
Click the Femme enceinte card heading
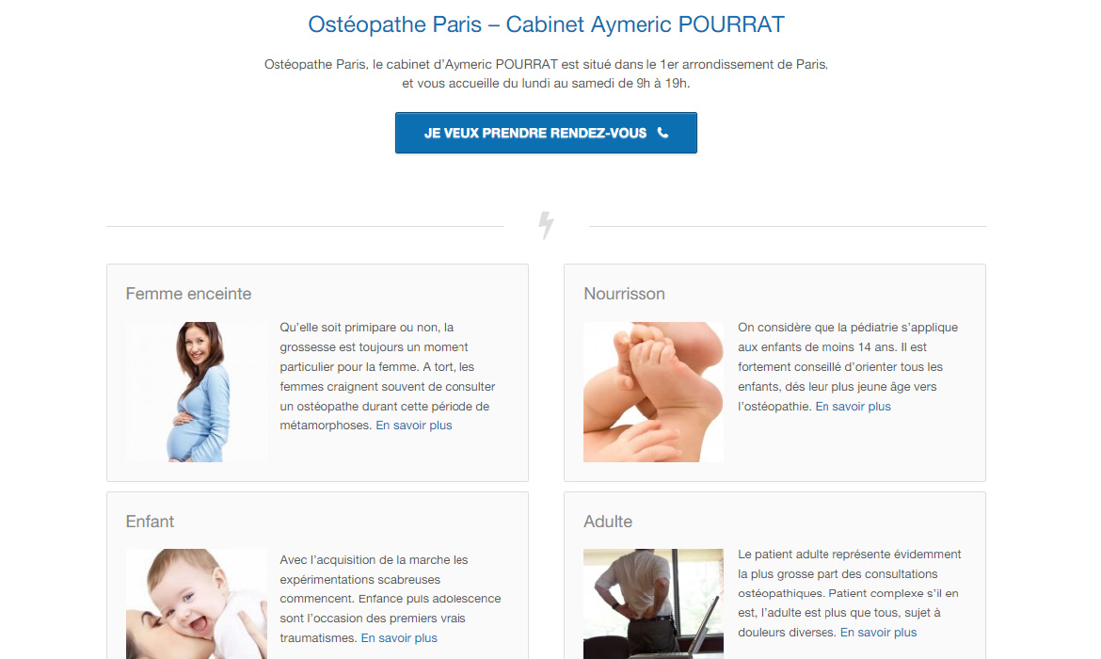click(188, 294)
